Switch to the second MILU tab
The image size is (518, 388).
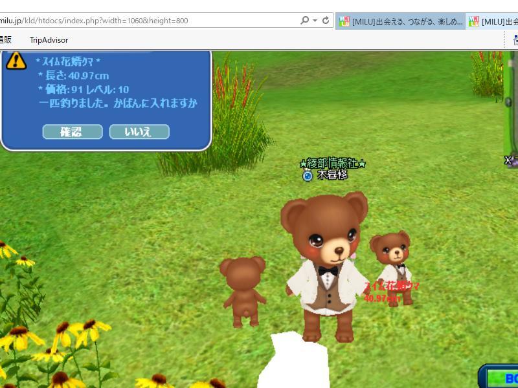(497, 21)
